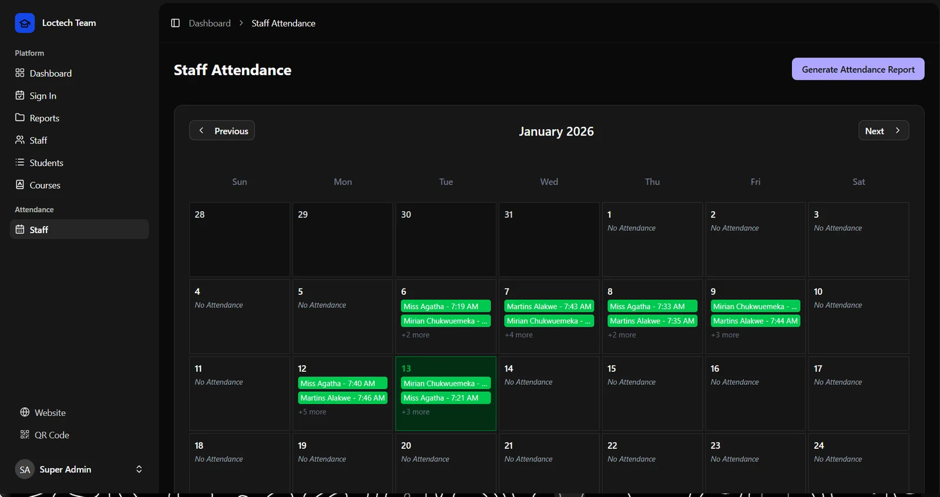Viewport: 940px width, 497px height.
Task: Expand '+2 more' on January 6
Action: click(415, 335)
